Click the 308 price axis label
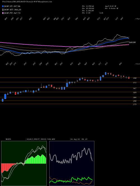Viewport: 140px width, 186px height. (x=135, y=98)
